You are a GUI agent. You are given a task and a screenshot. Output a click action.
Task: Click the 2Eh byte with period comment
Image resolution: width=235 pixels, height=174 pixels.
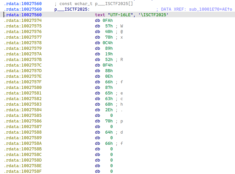tap(109, 110)
